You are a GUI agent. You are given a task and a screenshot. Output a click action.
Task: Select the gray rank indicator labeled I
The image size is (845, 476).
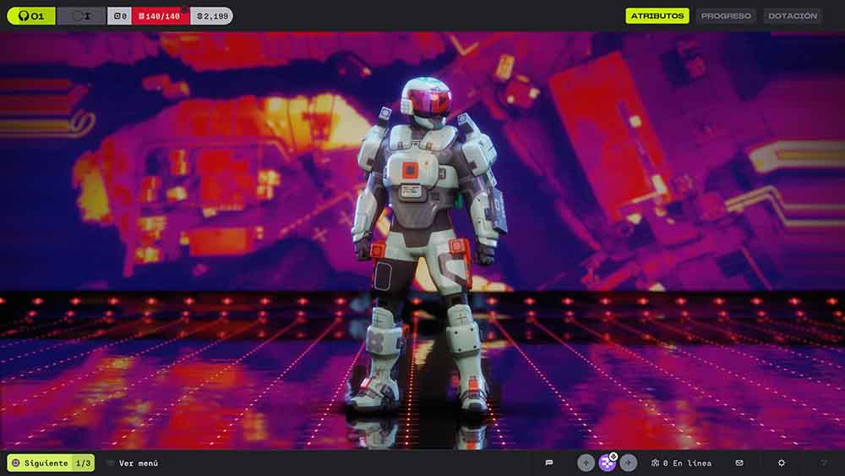81,16
